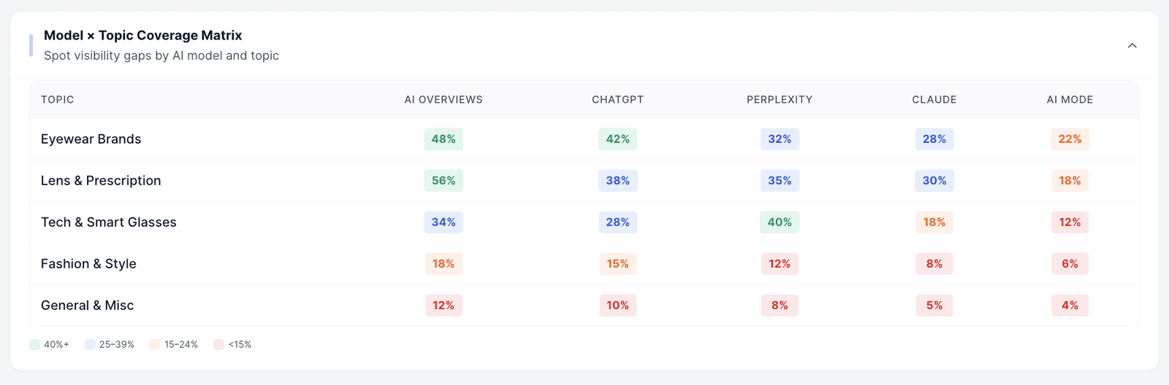Click Fashion & Style Perplexity 12% badge
Viewport: 1169px width, 385px height.
780,264
